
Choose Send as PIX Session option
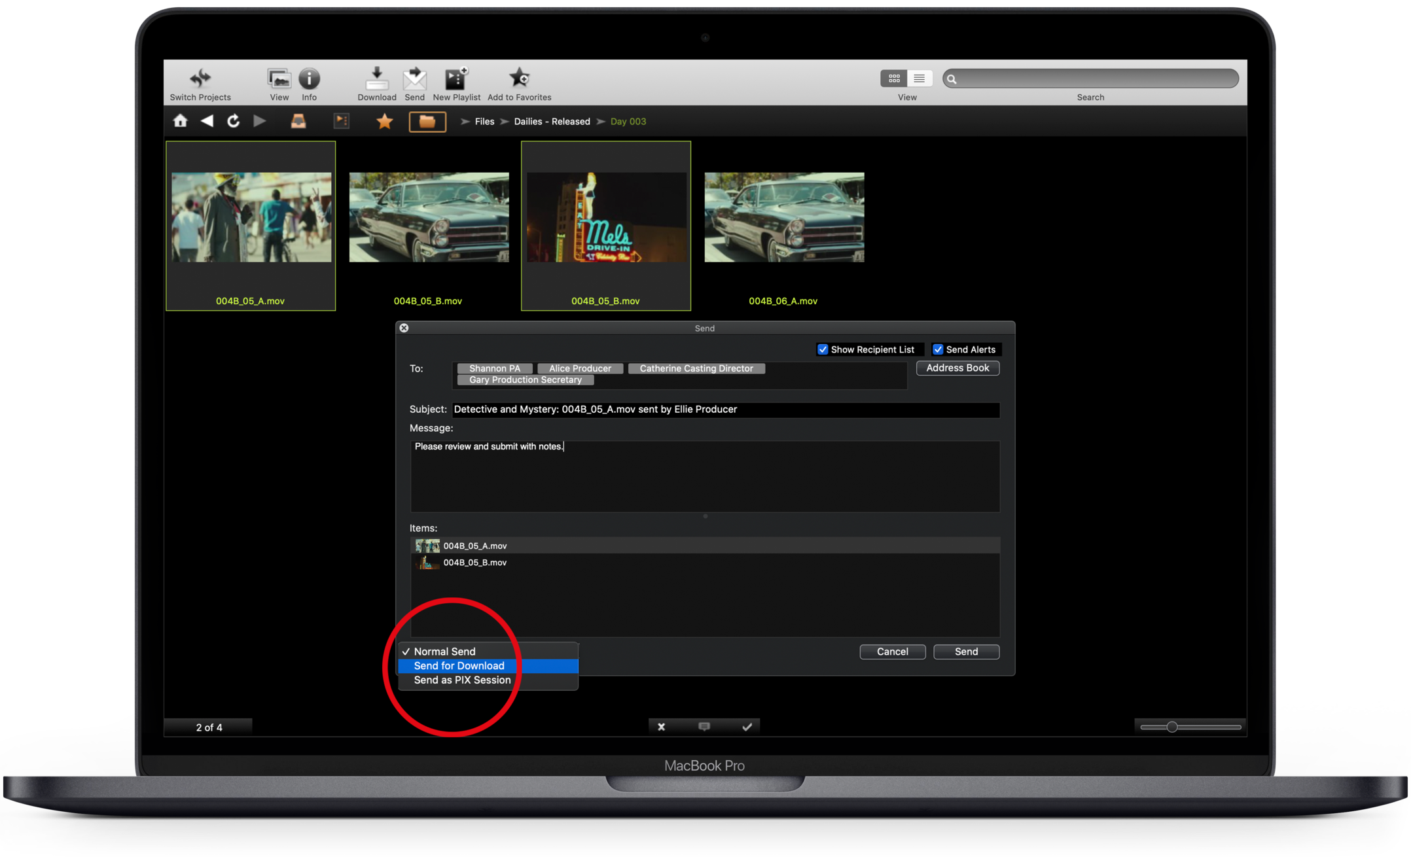(462, 680)
